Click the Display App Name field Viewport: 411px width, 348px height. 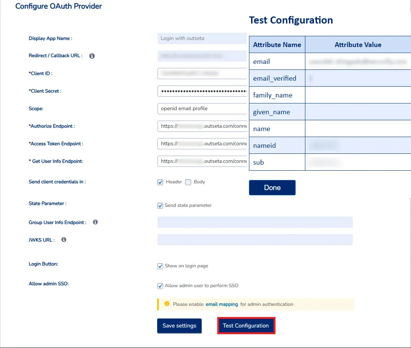pos(202,38)
